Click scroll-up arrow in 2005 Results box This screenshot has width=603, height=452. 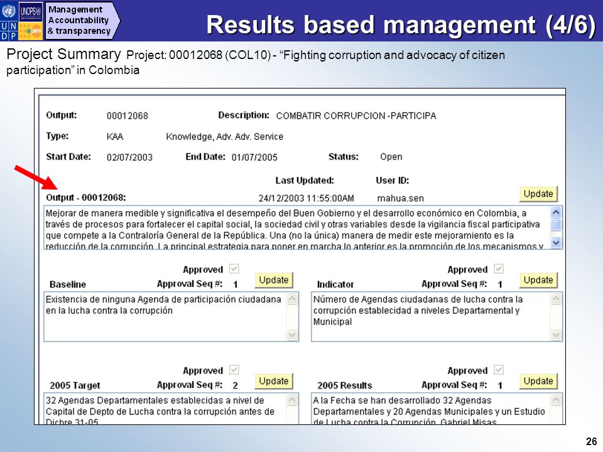(x=556, y=400)
